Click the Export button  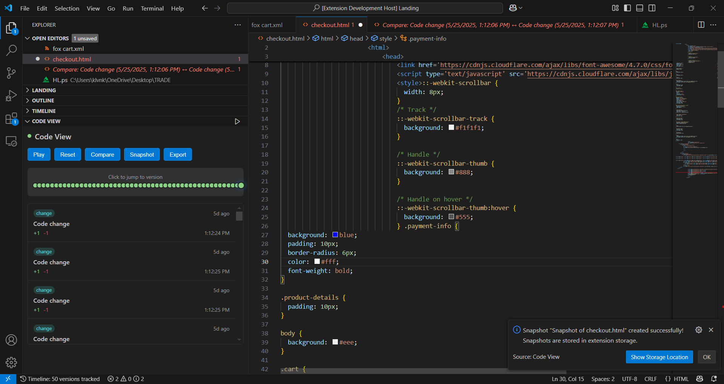[x=178, y=154]
